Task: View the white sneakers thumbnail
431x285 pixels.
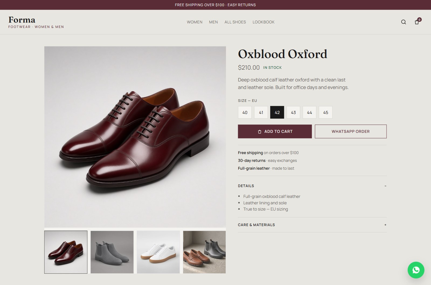Action: click(158, 252)
